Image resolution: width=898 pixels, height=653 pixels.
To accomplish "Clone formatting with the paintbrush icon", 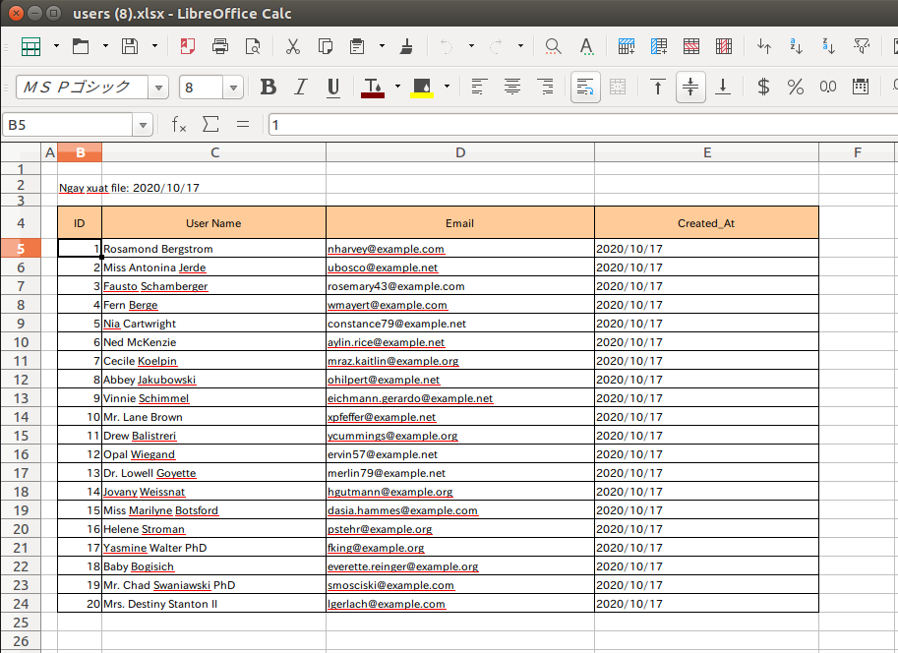I will coord(406,46).
